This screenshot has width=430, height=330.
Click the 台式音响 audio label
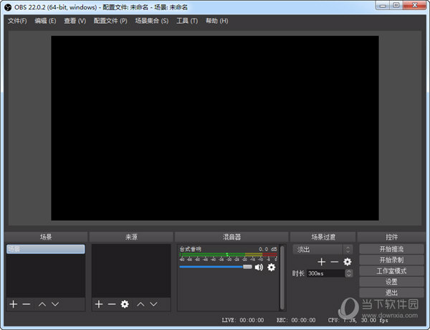(x=191, y=249)
